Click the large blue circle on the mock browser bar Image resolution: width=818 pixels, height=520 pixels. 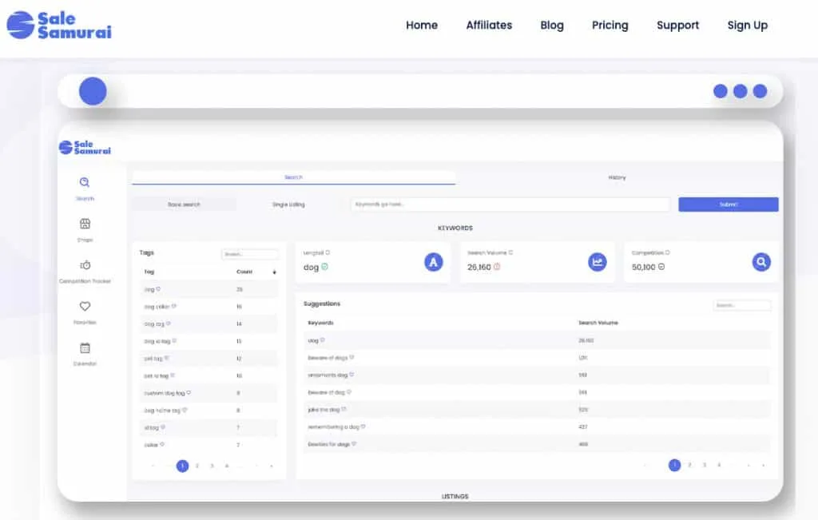(93, 91)
